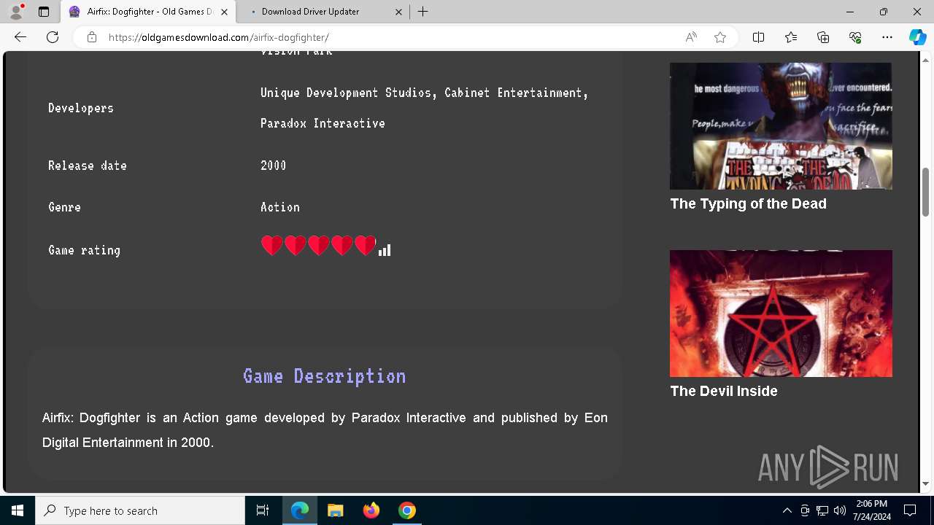Open The Devil Inside thumbnail
This screenshot has width=934, height=525.
pyautogui.click(x=781, y=314)
